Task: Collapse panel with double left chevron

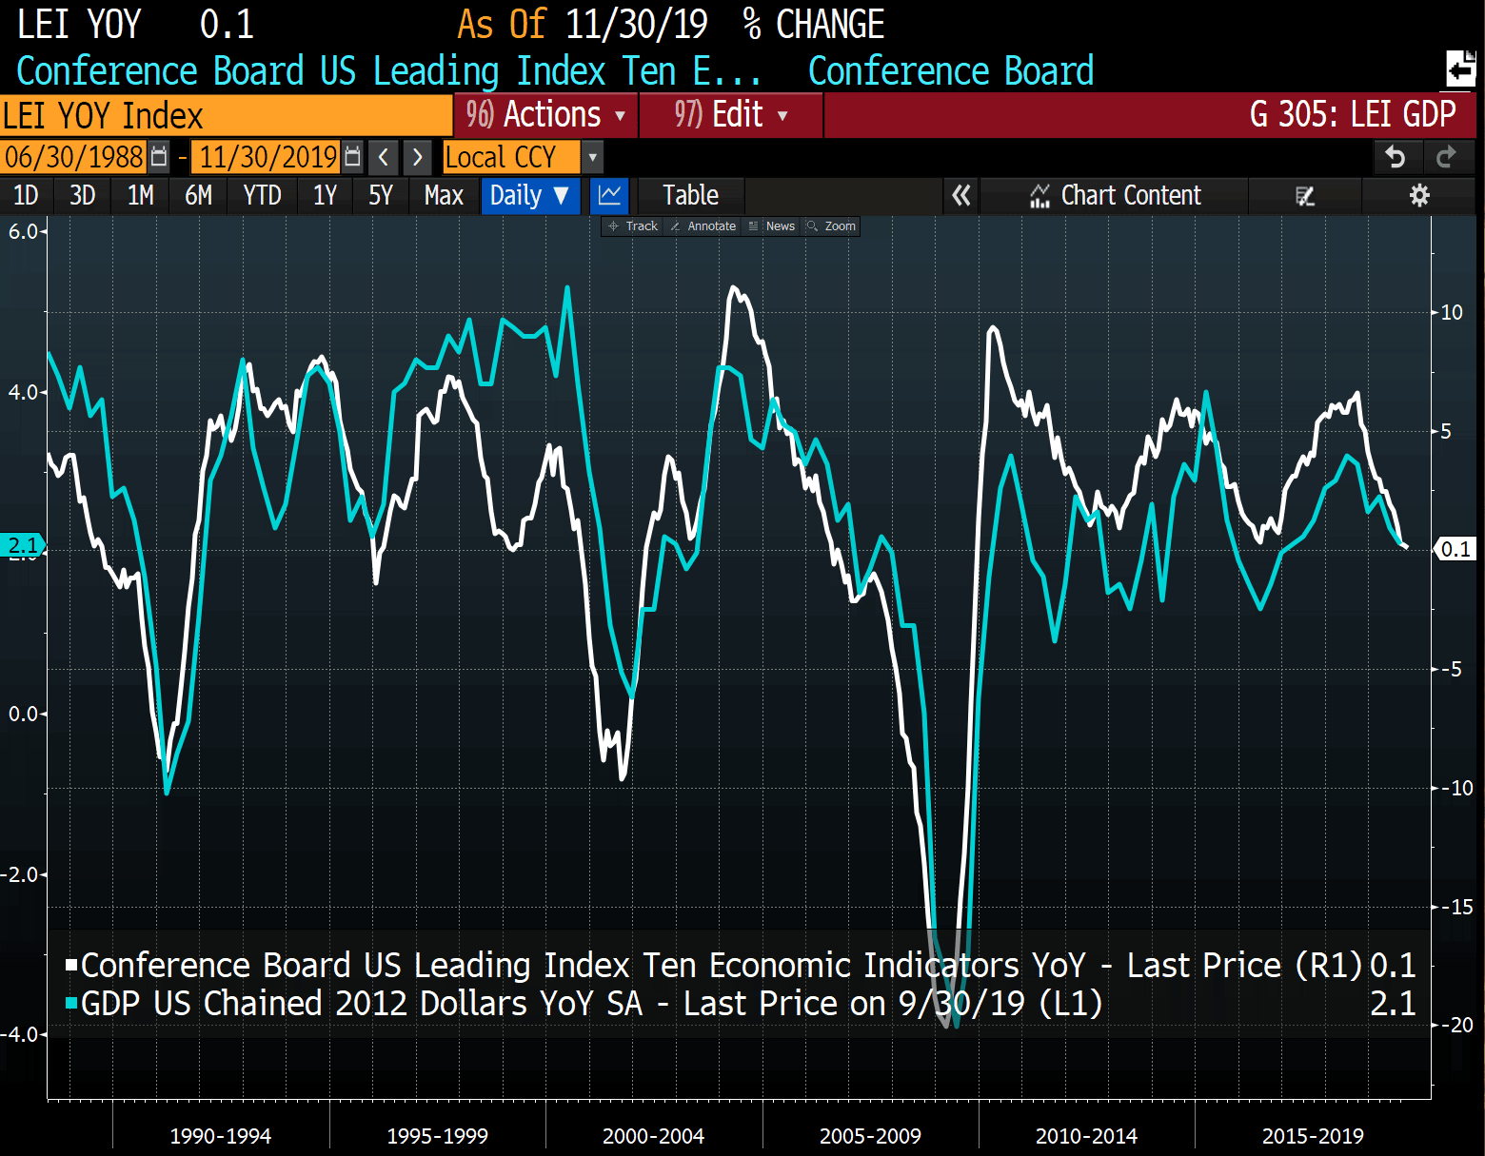Action: pyautogui.click(x=961, y=195)
